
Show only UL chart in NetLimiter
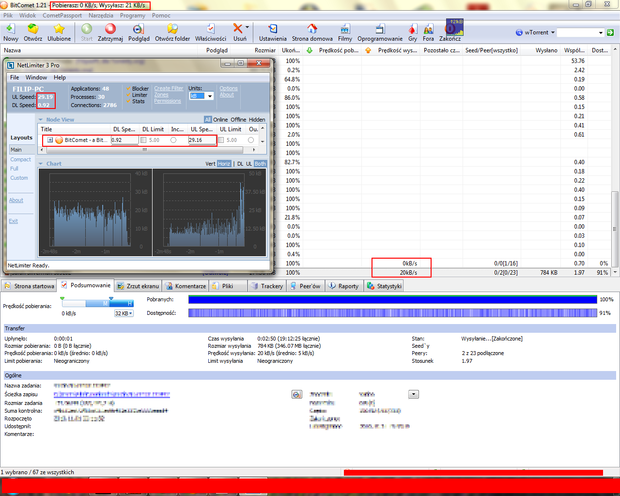[249, 164]
